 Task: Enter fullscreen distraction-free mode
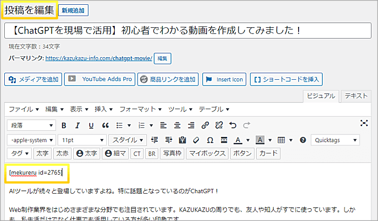click(x=364, y=123)
